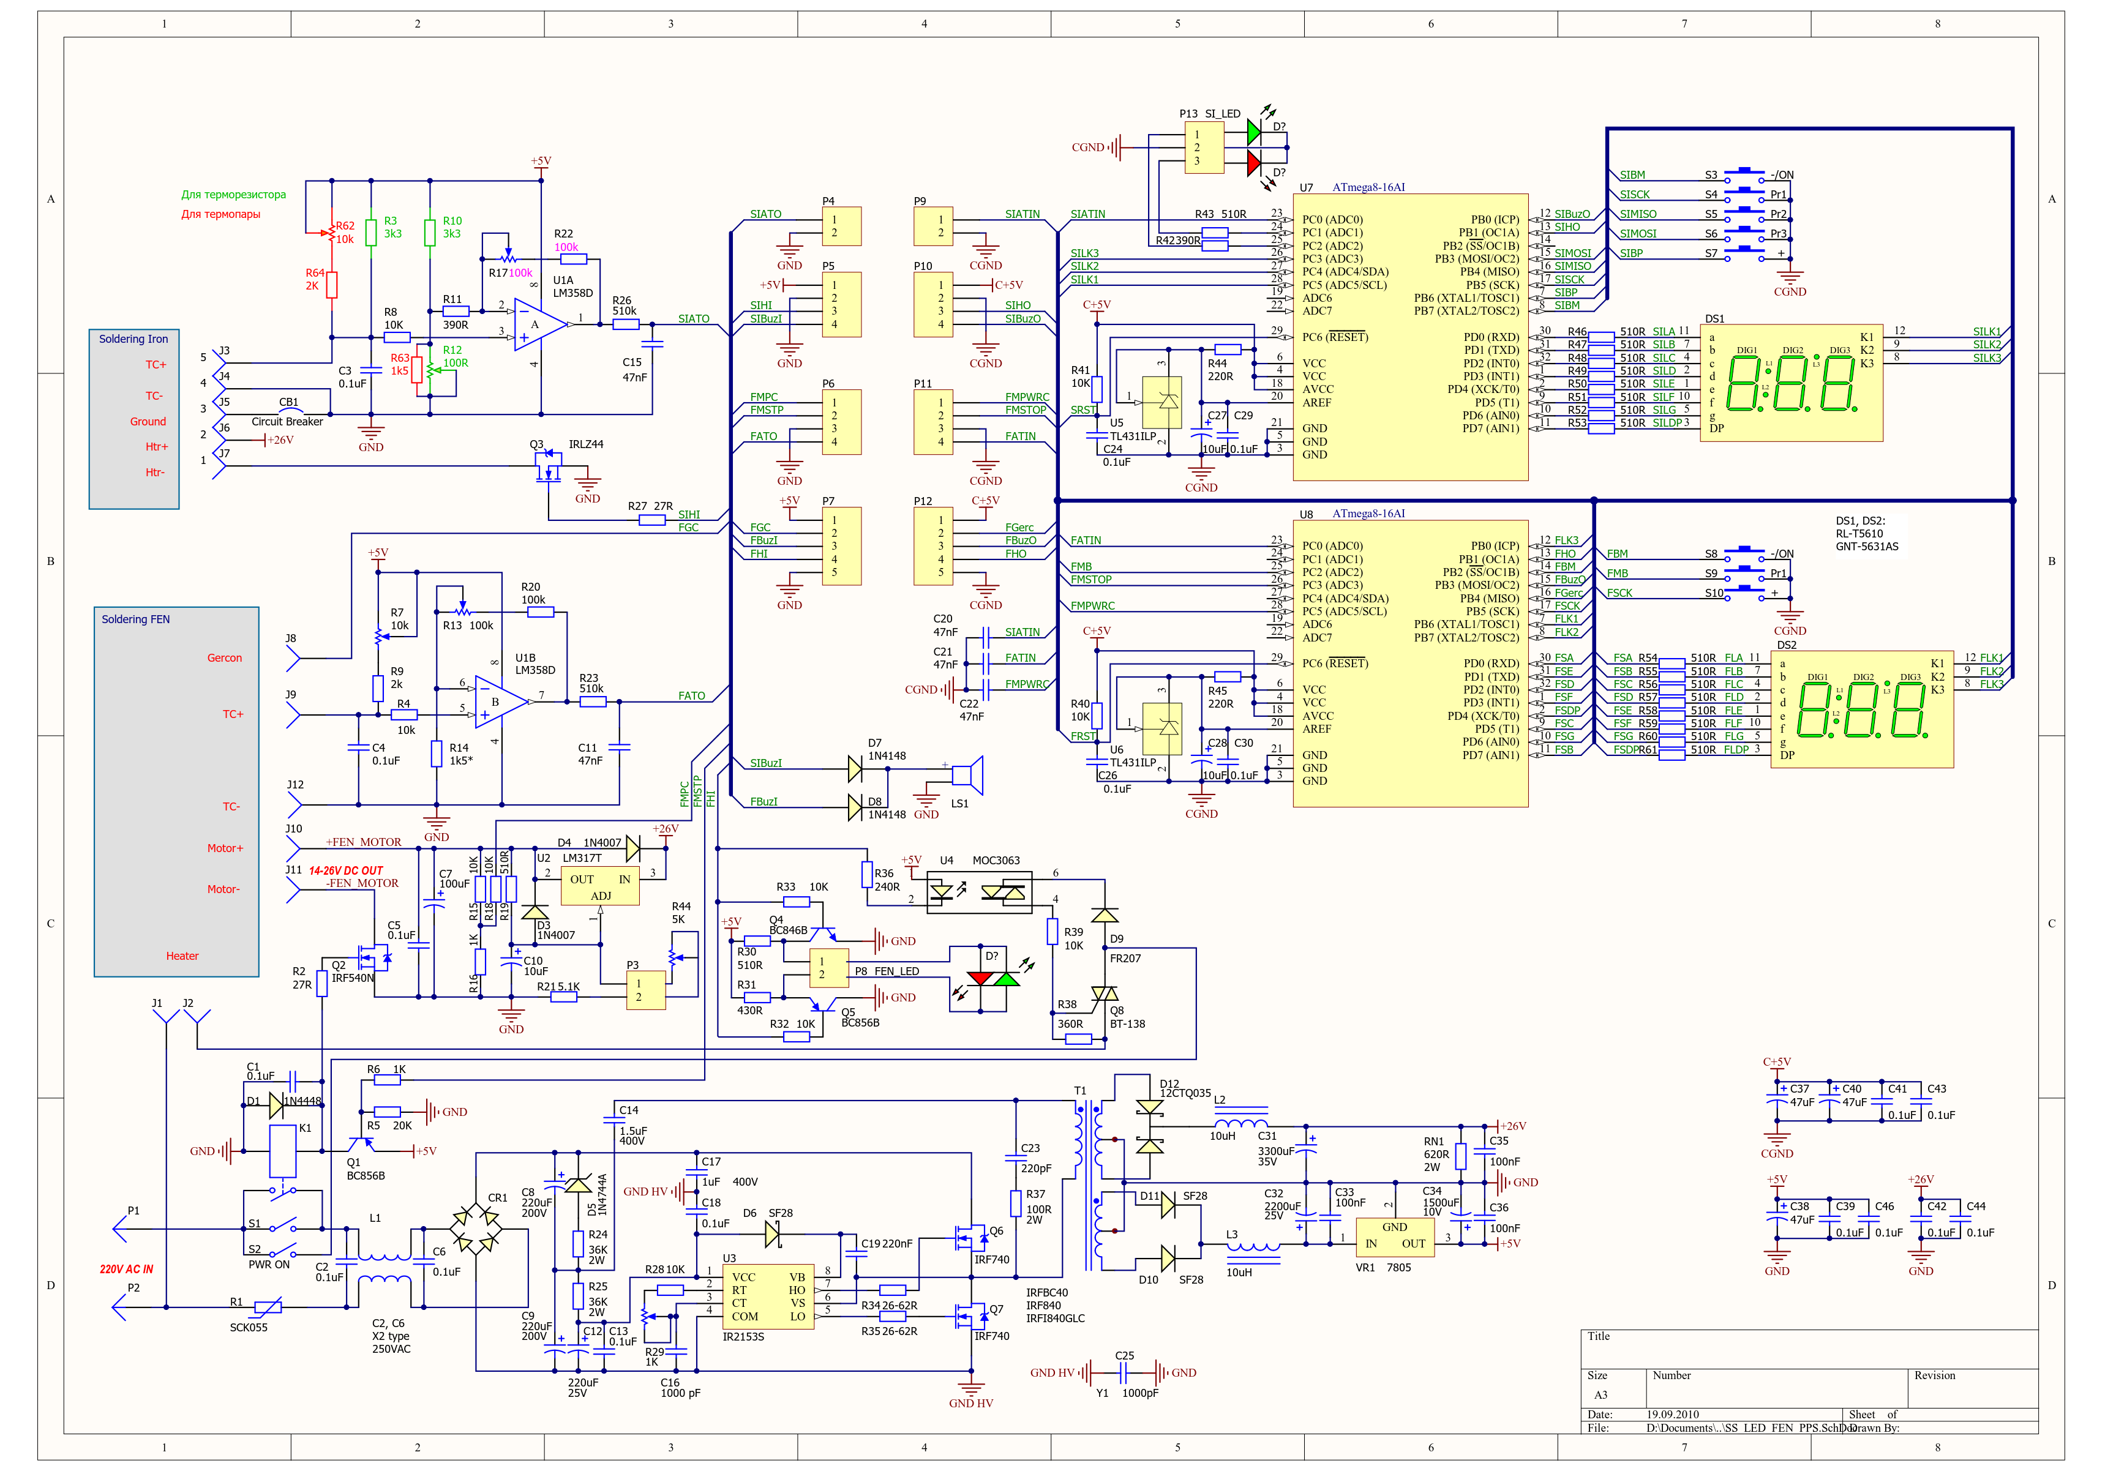The image size is (2105, 1474).
Task: Click the 'SCK055' thermistor label
Action: [x=249, y=1327]
